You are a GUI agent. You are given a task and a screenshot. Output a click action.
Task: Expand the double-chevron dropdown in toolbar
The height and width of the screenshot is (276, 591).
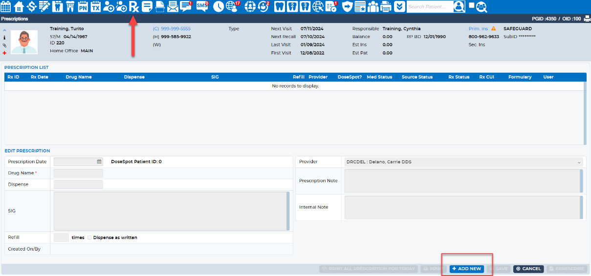[399, 6]
